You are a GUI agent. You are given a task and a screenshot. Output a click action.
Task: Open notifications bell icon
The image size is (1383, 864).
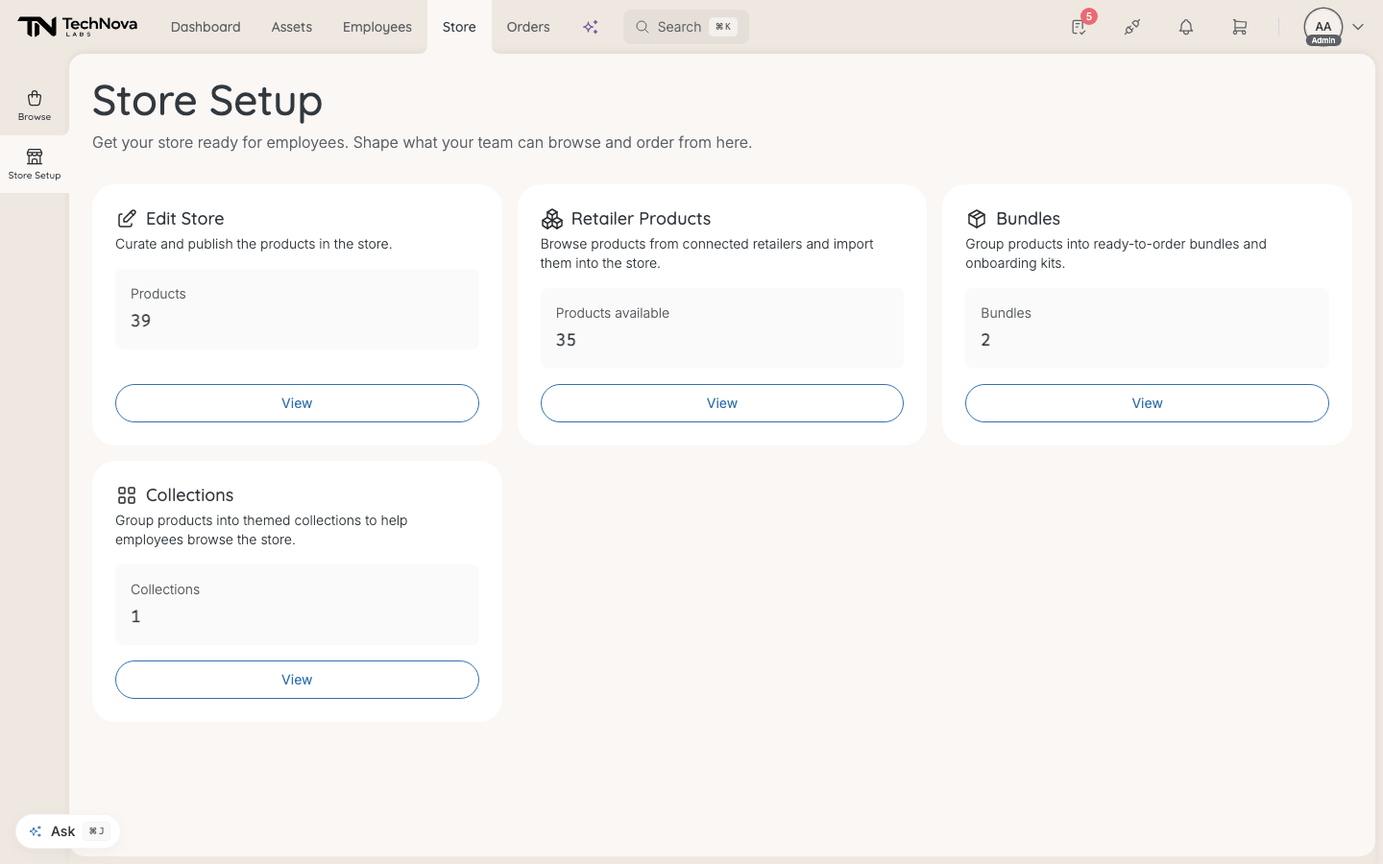click(1186, 27)
